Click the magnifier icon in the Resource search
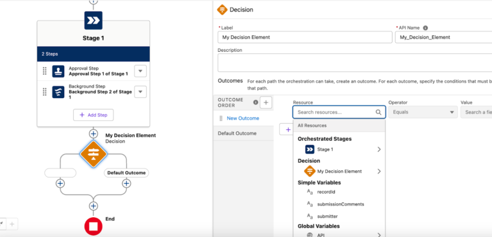The image size is (492, 237). coord(379,112)
